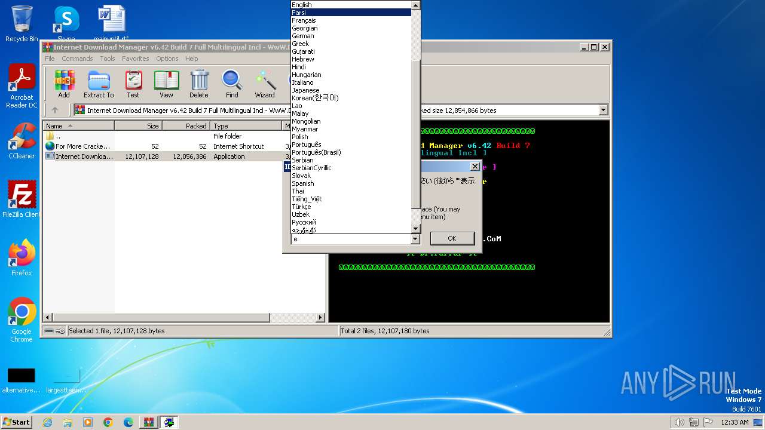Open media player taskbar icon

pos(88,422)
